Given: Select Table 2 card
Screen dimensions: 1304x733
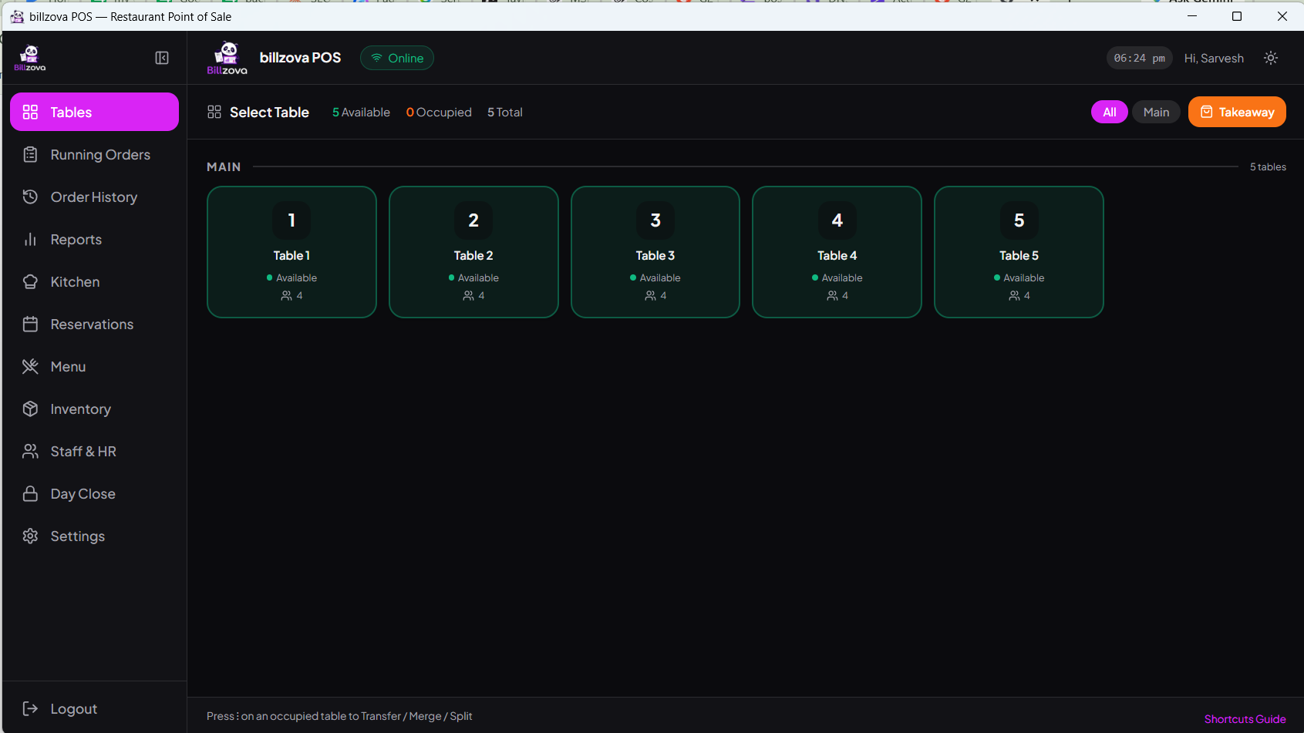Looking at the screenshot, I should pyautogui.click(x=473, y=252).
